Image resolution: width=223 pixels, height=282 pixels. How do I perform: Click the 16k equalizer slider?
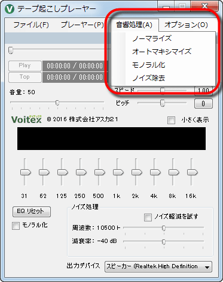coord(192,172)
